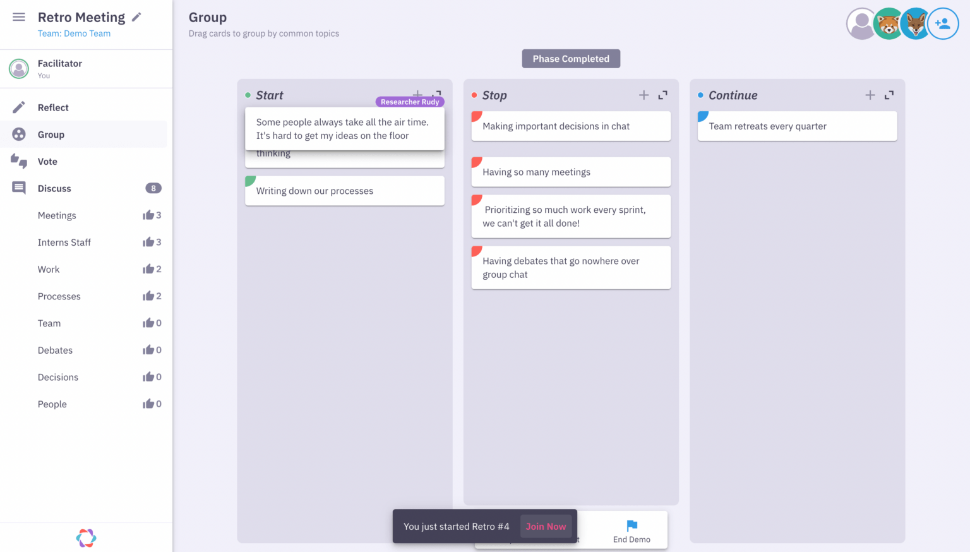Click the colorful logo at sidebar bottom
970x552 pixels.
pyautogui.click(x=86, y=537)
